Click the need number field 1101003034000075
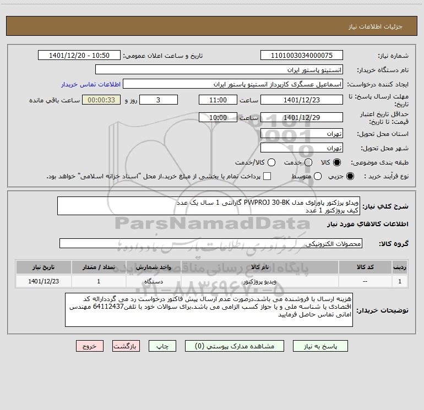Image resolution: width=424 pixels, height=410 pixels. pos(302,56)
